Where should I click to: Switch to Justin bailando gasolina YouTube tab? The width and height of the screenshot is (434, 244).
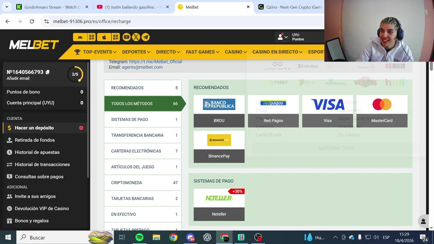[x=133, y=7]
